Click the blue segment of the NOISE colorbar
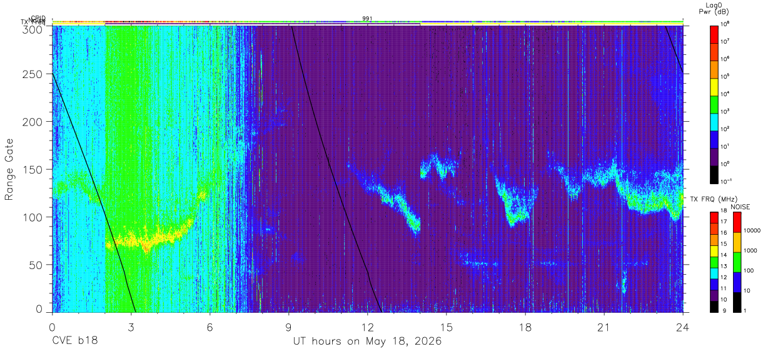Viewport: 768px width, 354px height. [737, 282]
